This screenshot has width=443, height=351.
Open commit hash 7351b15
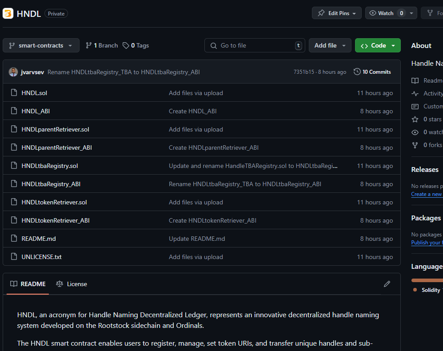click(304, 72)
